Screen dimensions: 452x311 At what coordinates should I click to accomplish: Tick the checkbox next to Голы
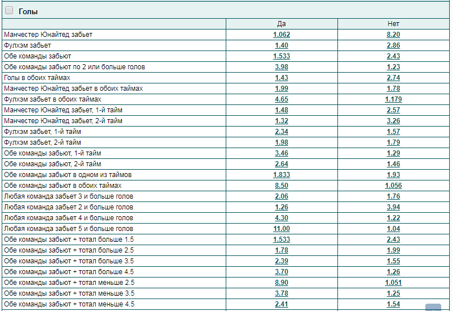[x=9, y=10]
